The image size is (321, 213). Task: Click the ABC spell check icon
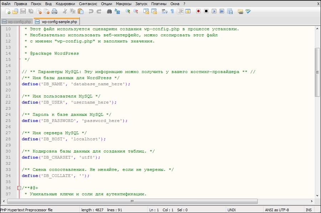click(248, 11)
